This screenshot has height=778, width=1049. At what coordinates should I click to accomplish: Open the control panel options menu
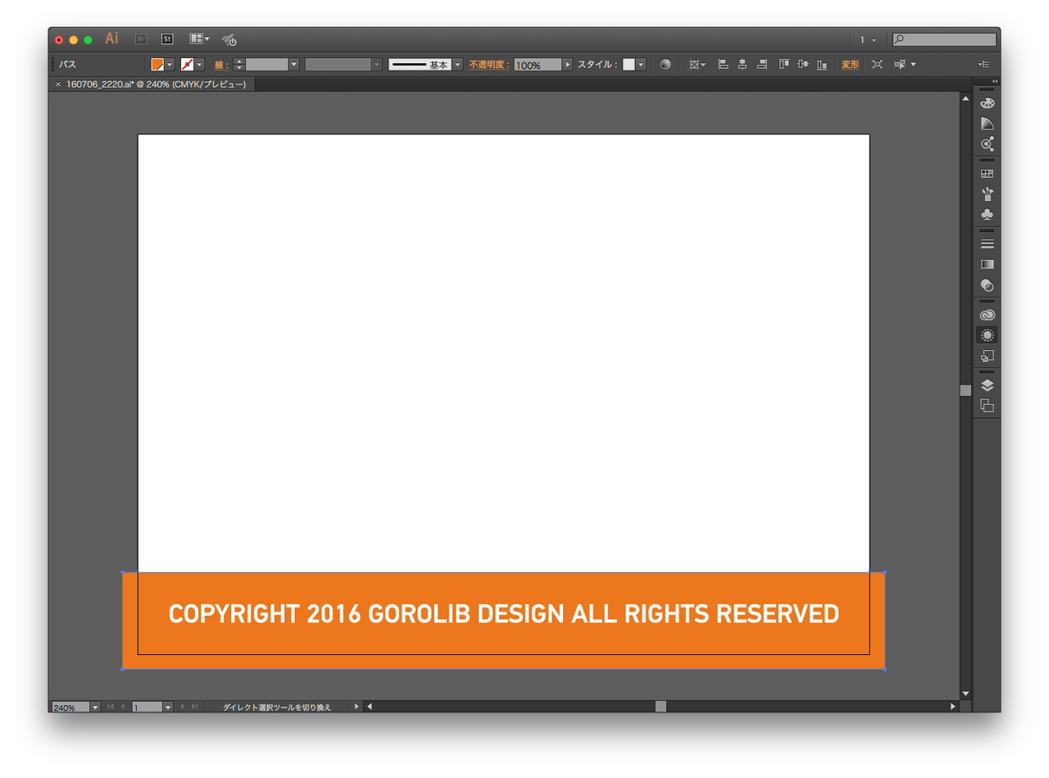[x=983, y=64]
